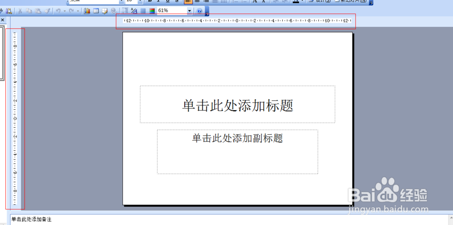Click the subtitle placeholder 单击此处添加副标题
Screen dimensions: 453x225
(x=237, y=138)
